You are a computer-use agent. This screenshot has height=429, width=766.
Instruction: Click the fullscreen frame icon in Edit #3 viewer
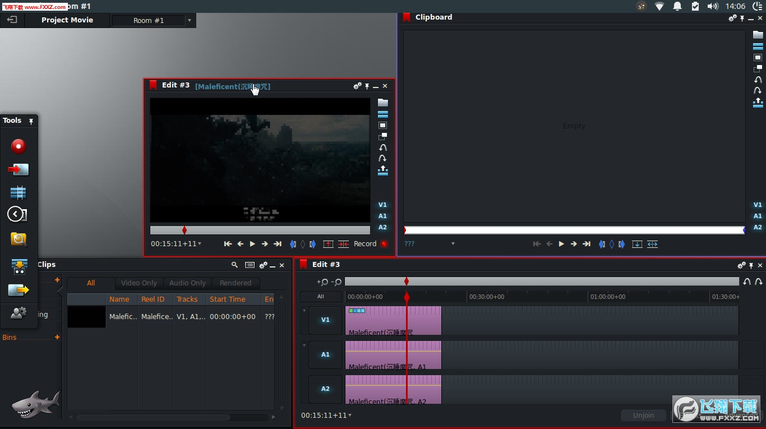click(x=383, y=125)
